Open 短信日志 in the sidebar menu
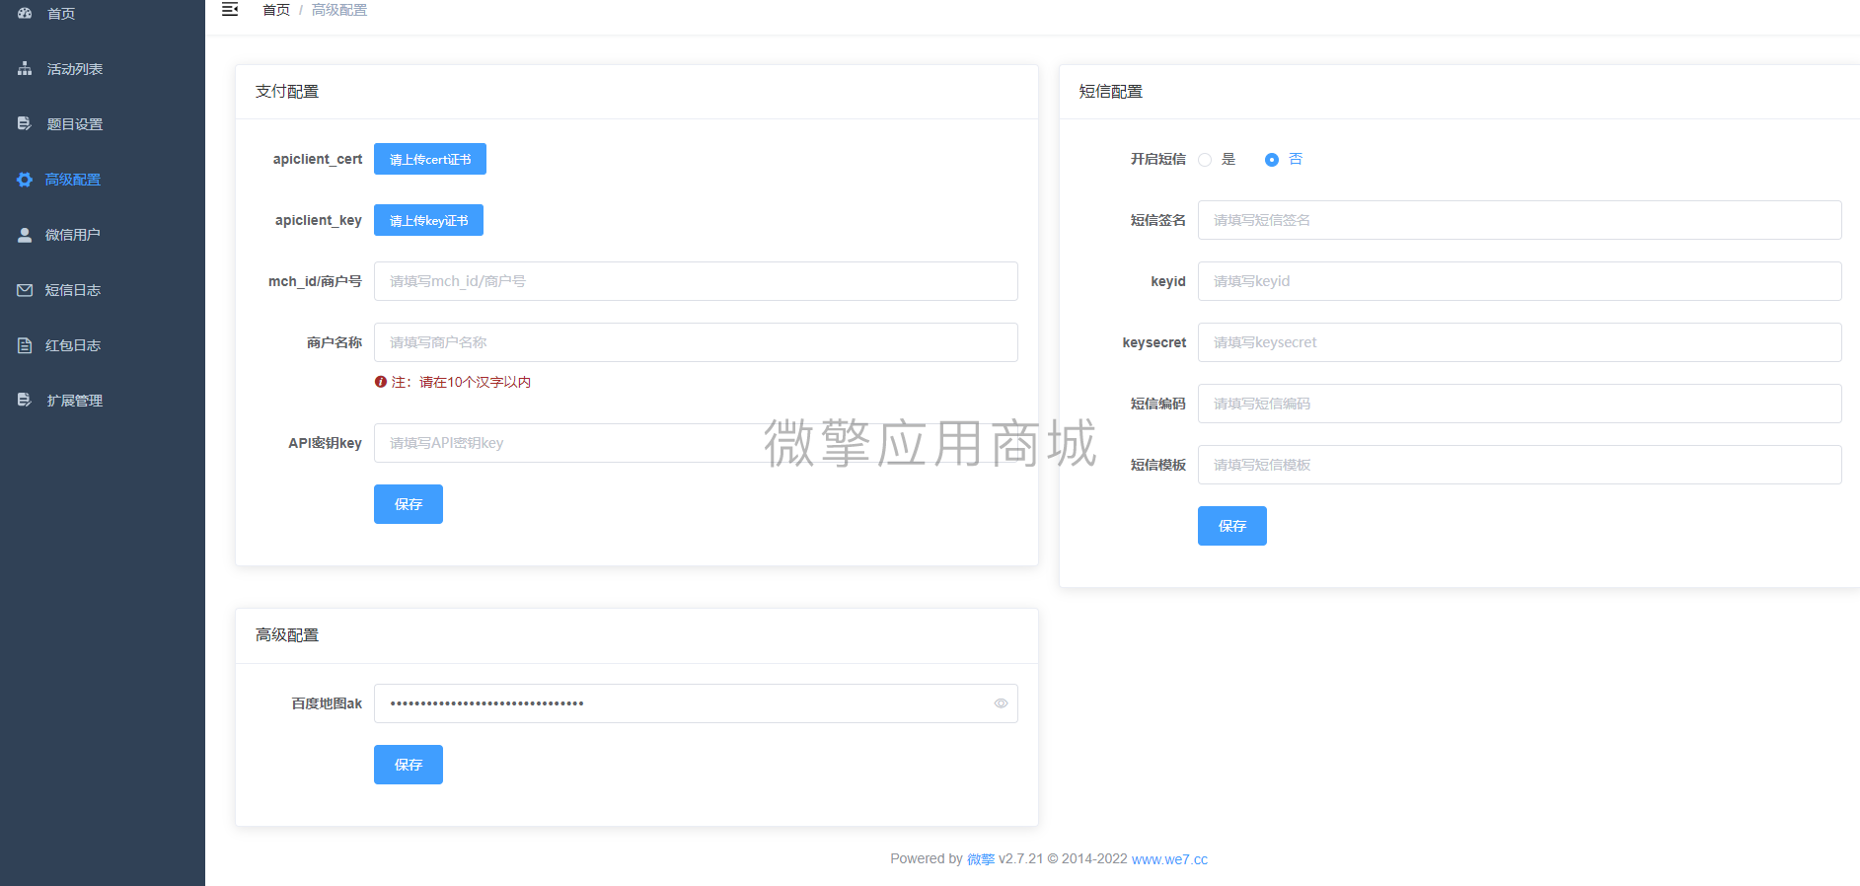The width and height of the screenshot is (1860, 886). tap(103, 290)
